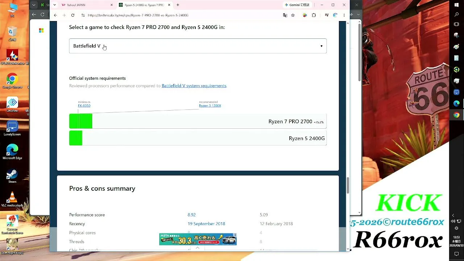The width and height of the screenshot is (464, 261).
Task: Click the 12 February 2018 recency date
Action: pos(276,224)
